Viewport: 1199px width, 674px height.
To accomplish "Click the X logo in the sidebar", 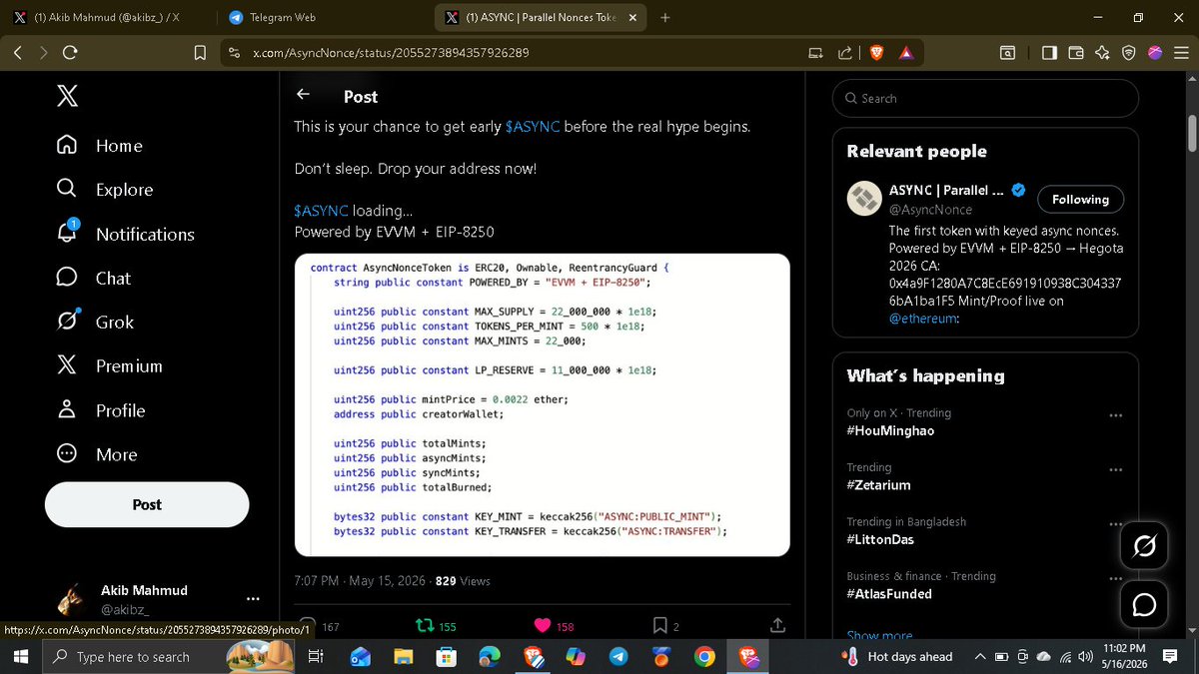I will point(67,96).
